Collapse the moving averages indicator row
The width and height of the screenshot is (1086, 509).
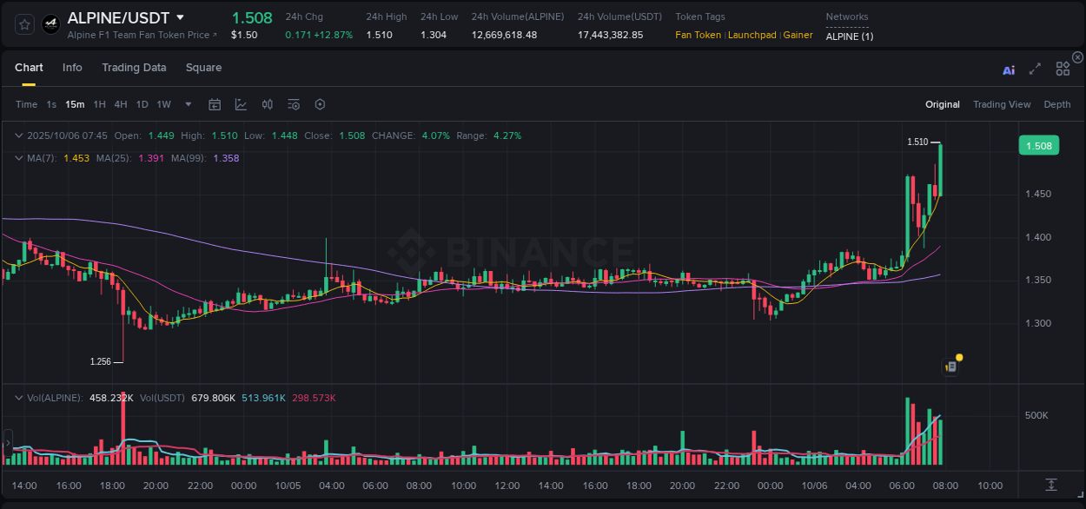(x=18, y=158)
